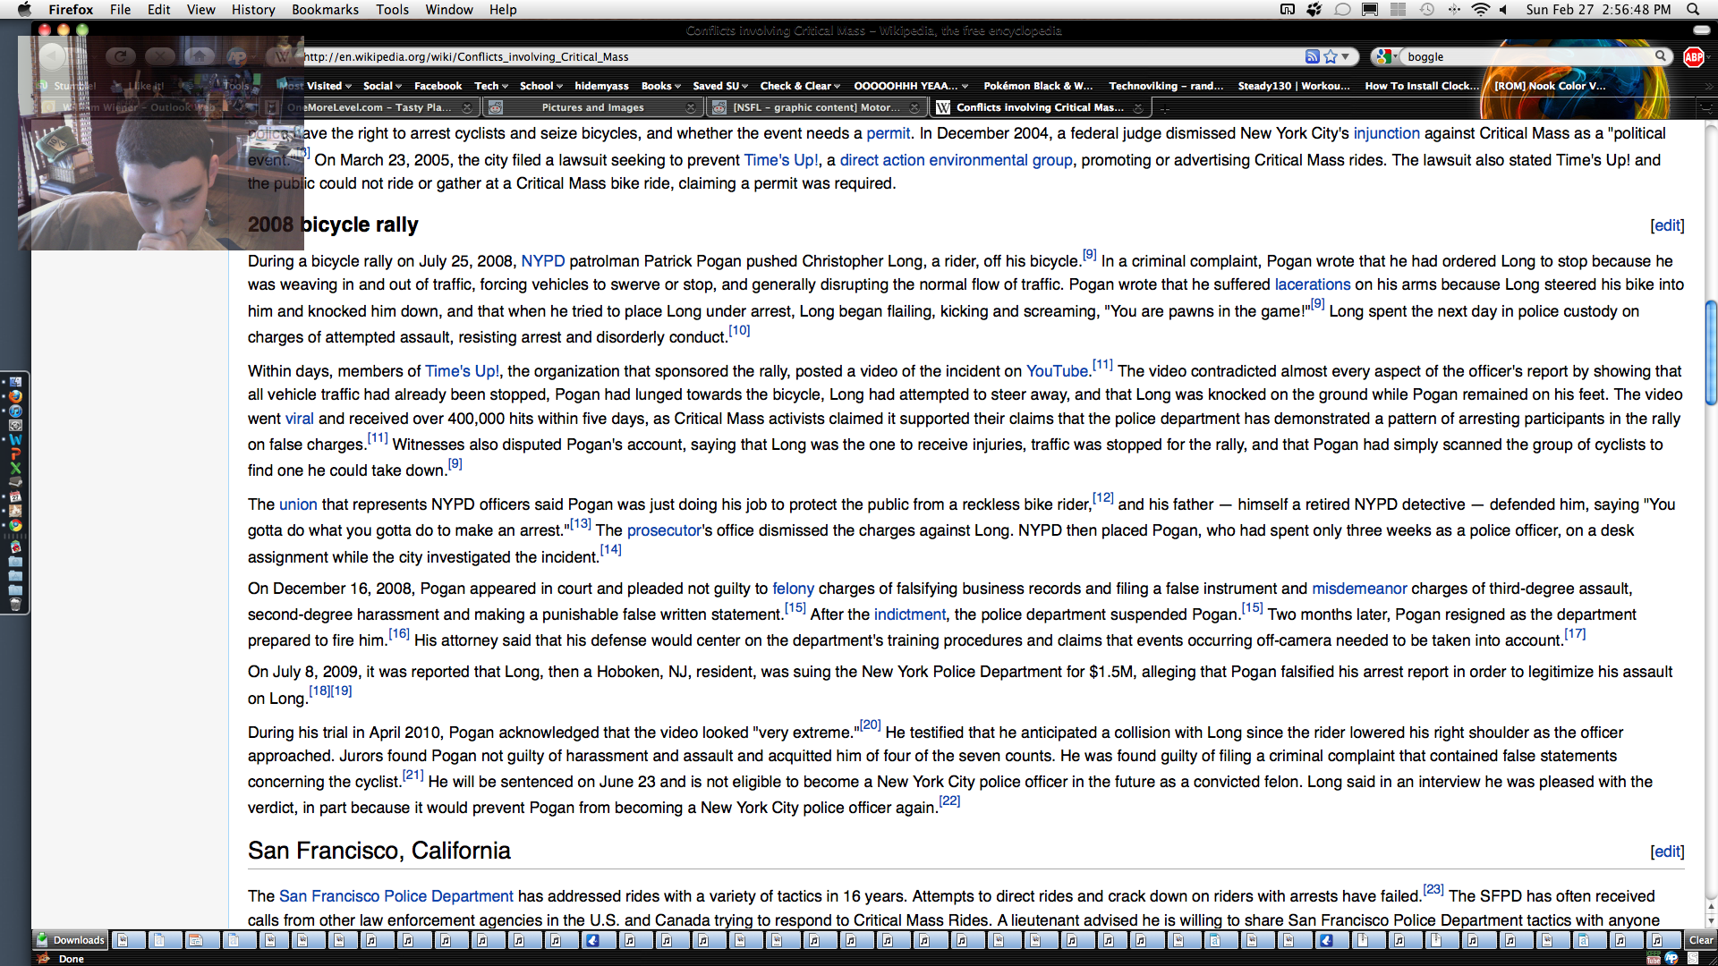The image size is (1718, 966).
Task: Open the Bookmarks menu
Action: tap(325, 10)
